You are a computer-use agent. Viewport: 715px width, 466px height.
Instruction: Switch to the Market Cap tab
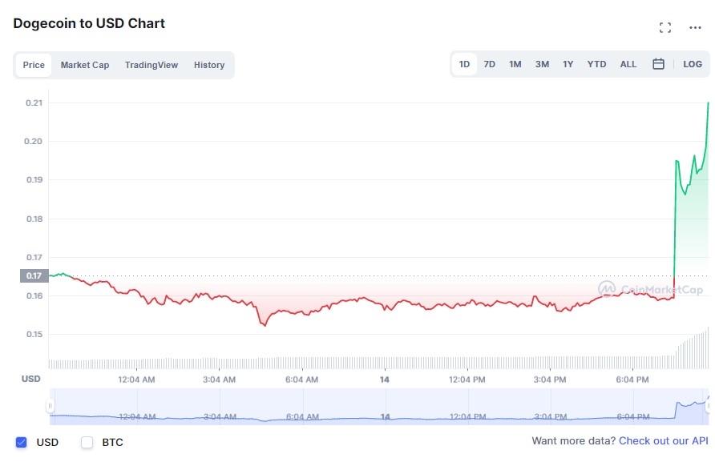(x=85, y=65)
